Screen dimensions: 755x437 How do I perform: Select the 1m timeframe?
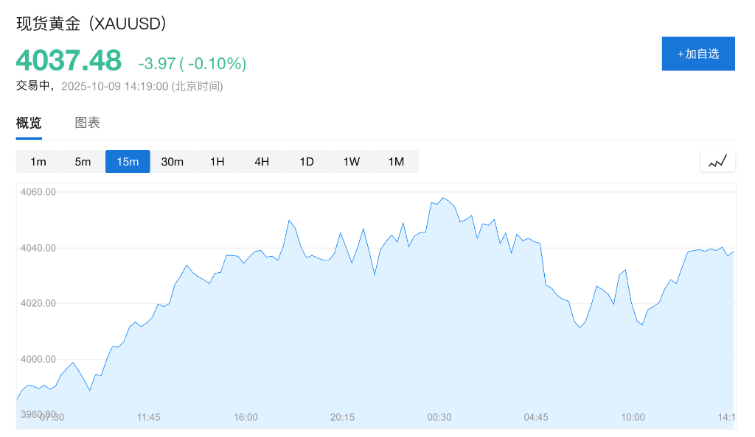click(x=38, y=162)
